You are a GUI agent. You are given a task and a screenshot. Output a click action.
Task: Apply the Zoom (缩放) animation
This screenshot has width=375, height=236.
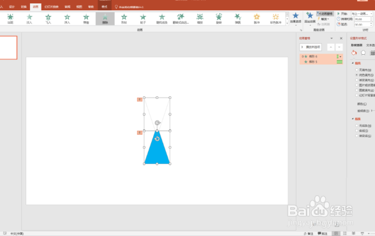(x=200, y=18)
